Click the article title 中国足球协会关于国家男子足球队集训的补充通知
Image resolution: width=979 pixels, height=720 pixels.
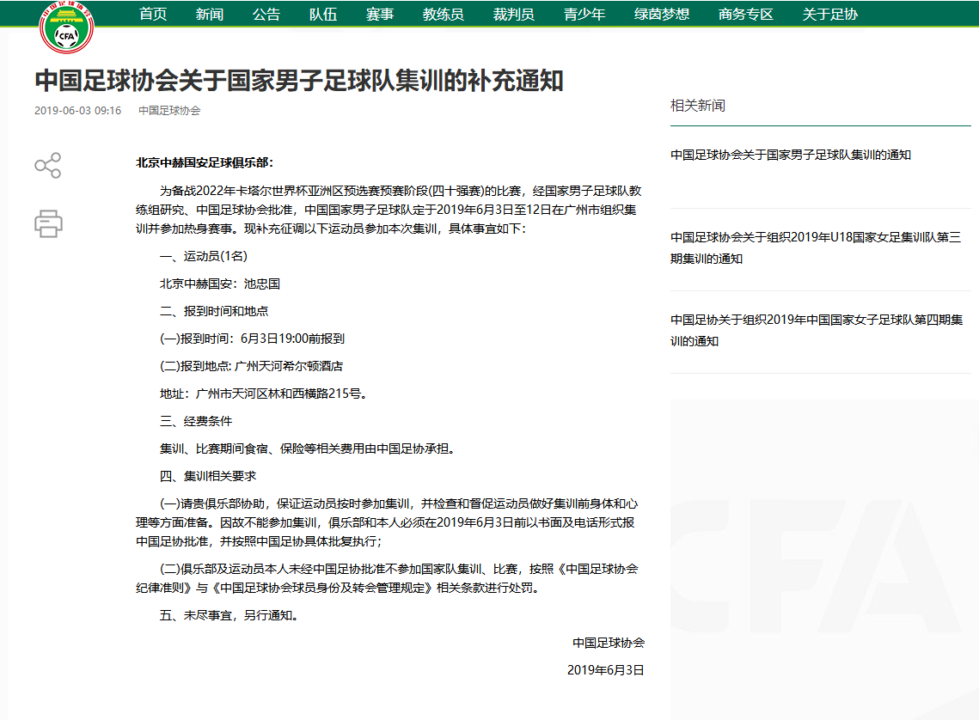[299, 81]
